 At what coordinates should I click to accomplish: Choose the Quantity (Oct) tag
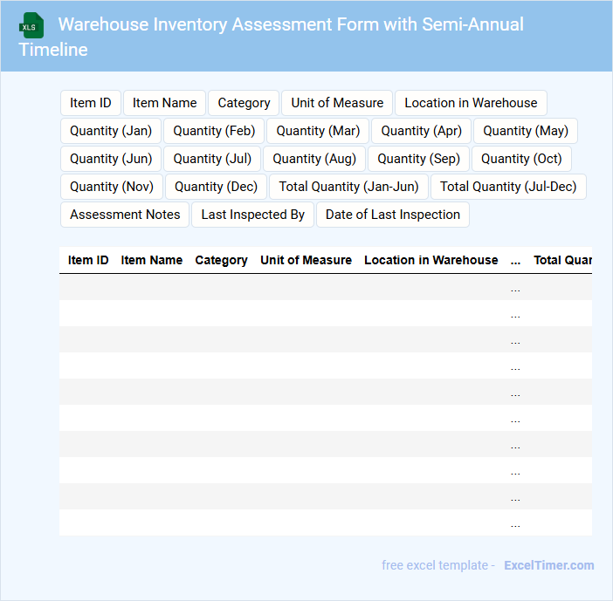click(521, 159)
